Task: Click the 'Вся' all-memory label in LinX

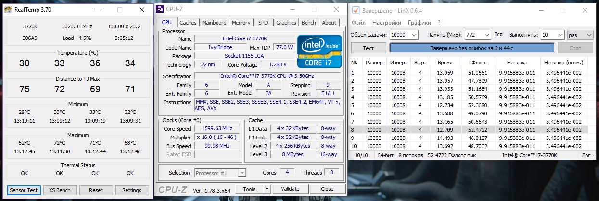Action: pos(498,35)
